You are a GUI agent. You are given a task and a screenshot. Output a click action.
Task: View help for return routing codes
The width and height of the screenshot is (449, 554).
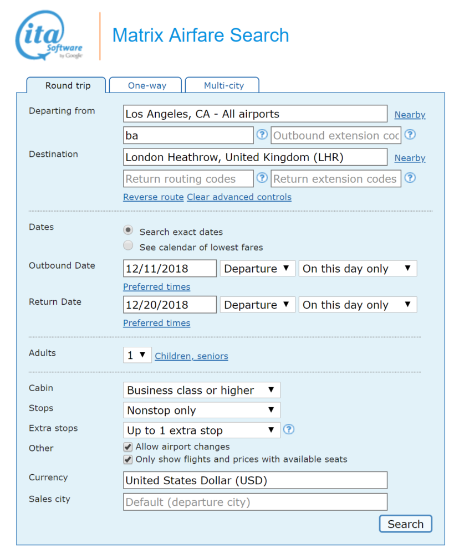pos(262,178)
